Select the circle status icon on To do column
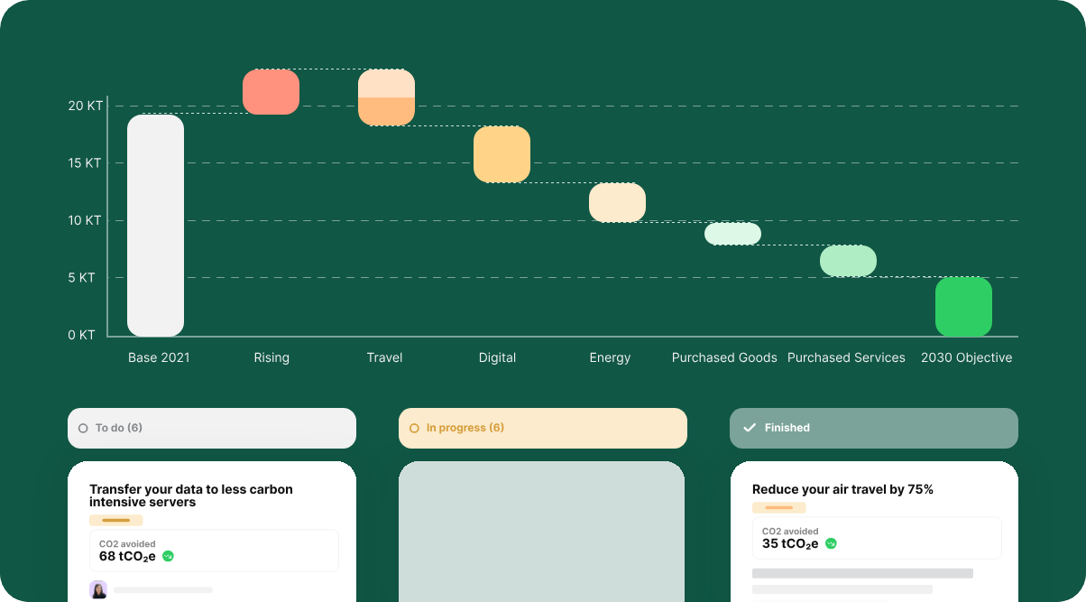This screenshot has height=602, width=1086. (x=85, y=428)
